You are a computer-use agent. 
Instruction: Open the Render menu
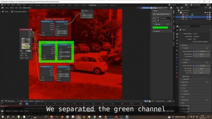[13, 5]
